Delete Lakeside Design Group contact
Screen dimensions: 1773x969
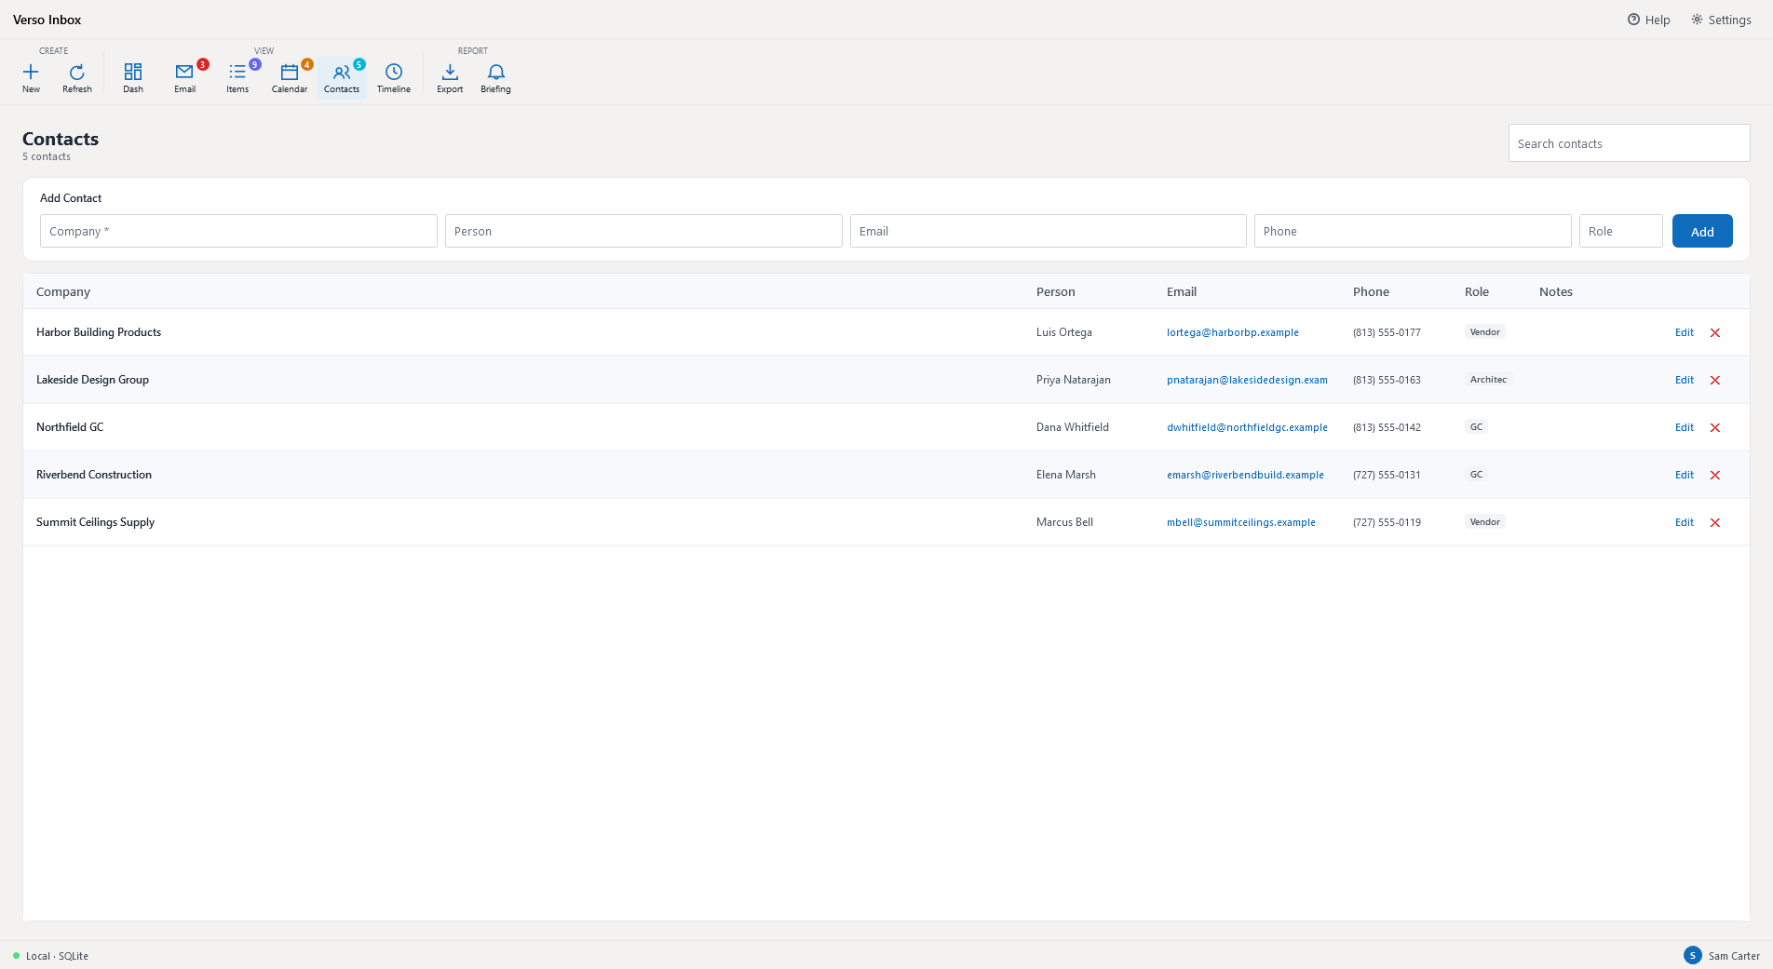tap(1715, 380)
